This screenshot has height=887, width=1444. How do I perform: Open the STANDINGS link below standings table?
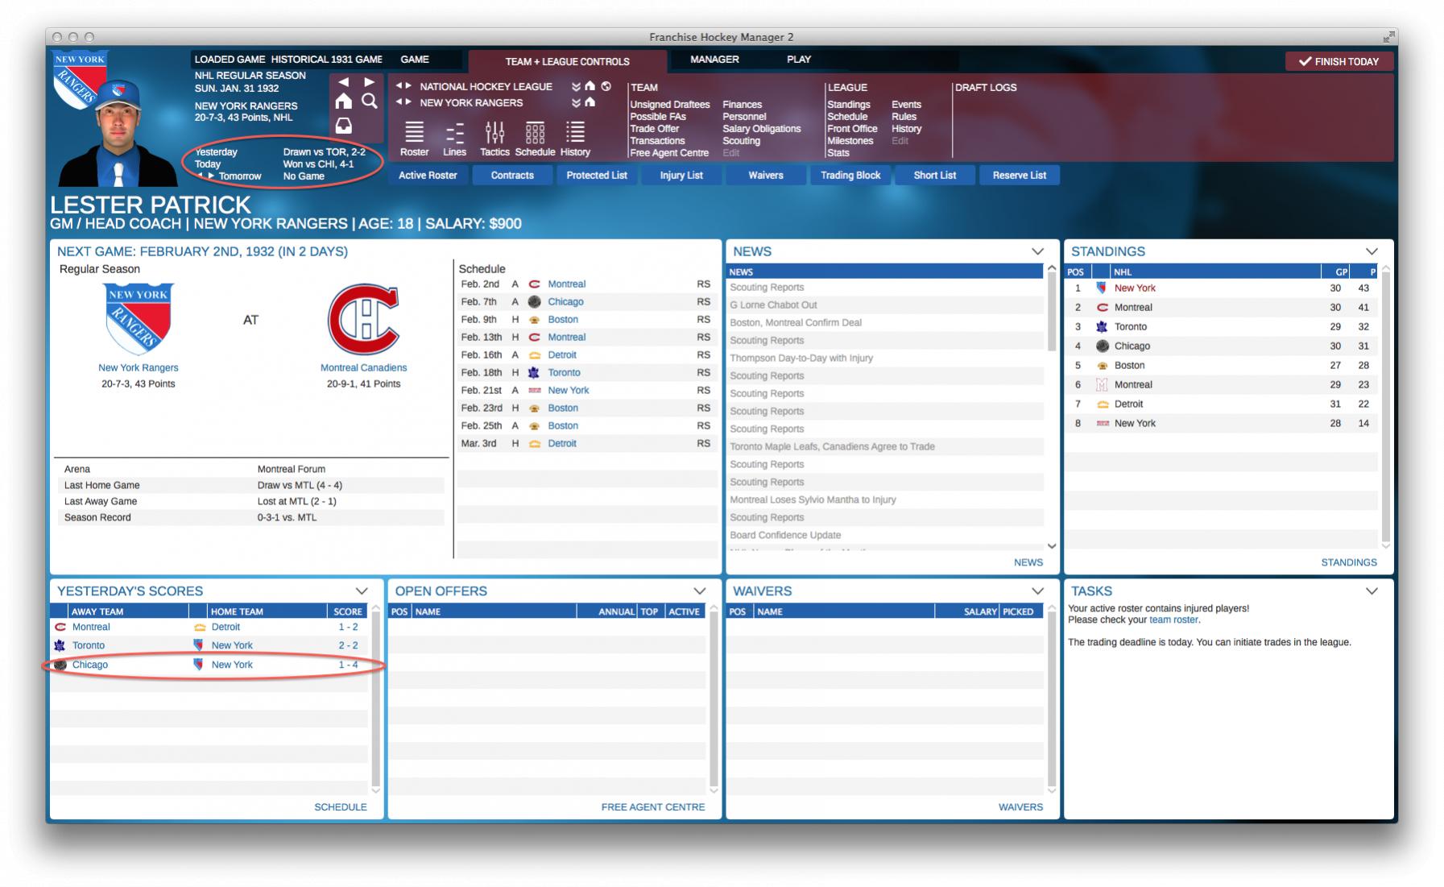1349,562
